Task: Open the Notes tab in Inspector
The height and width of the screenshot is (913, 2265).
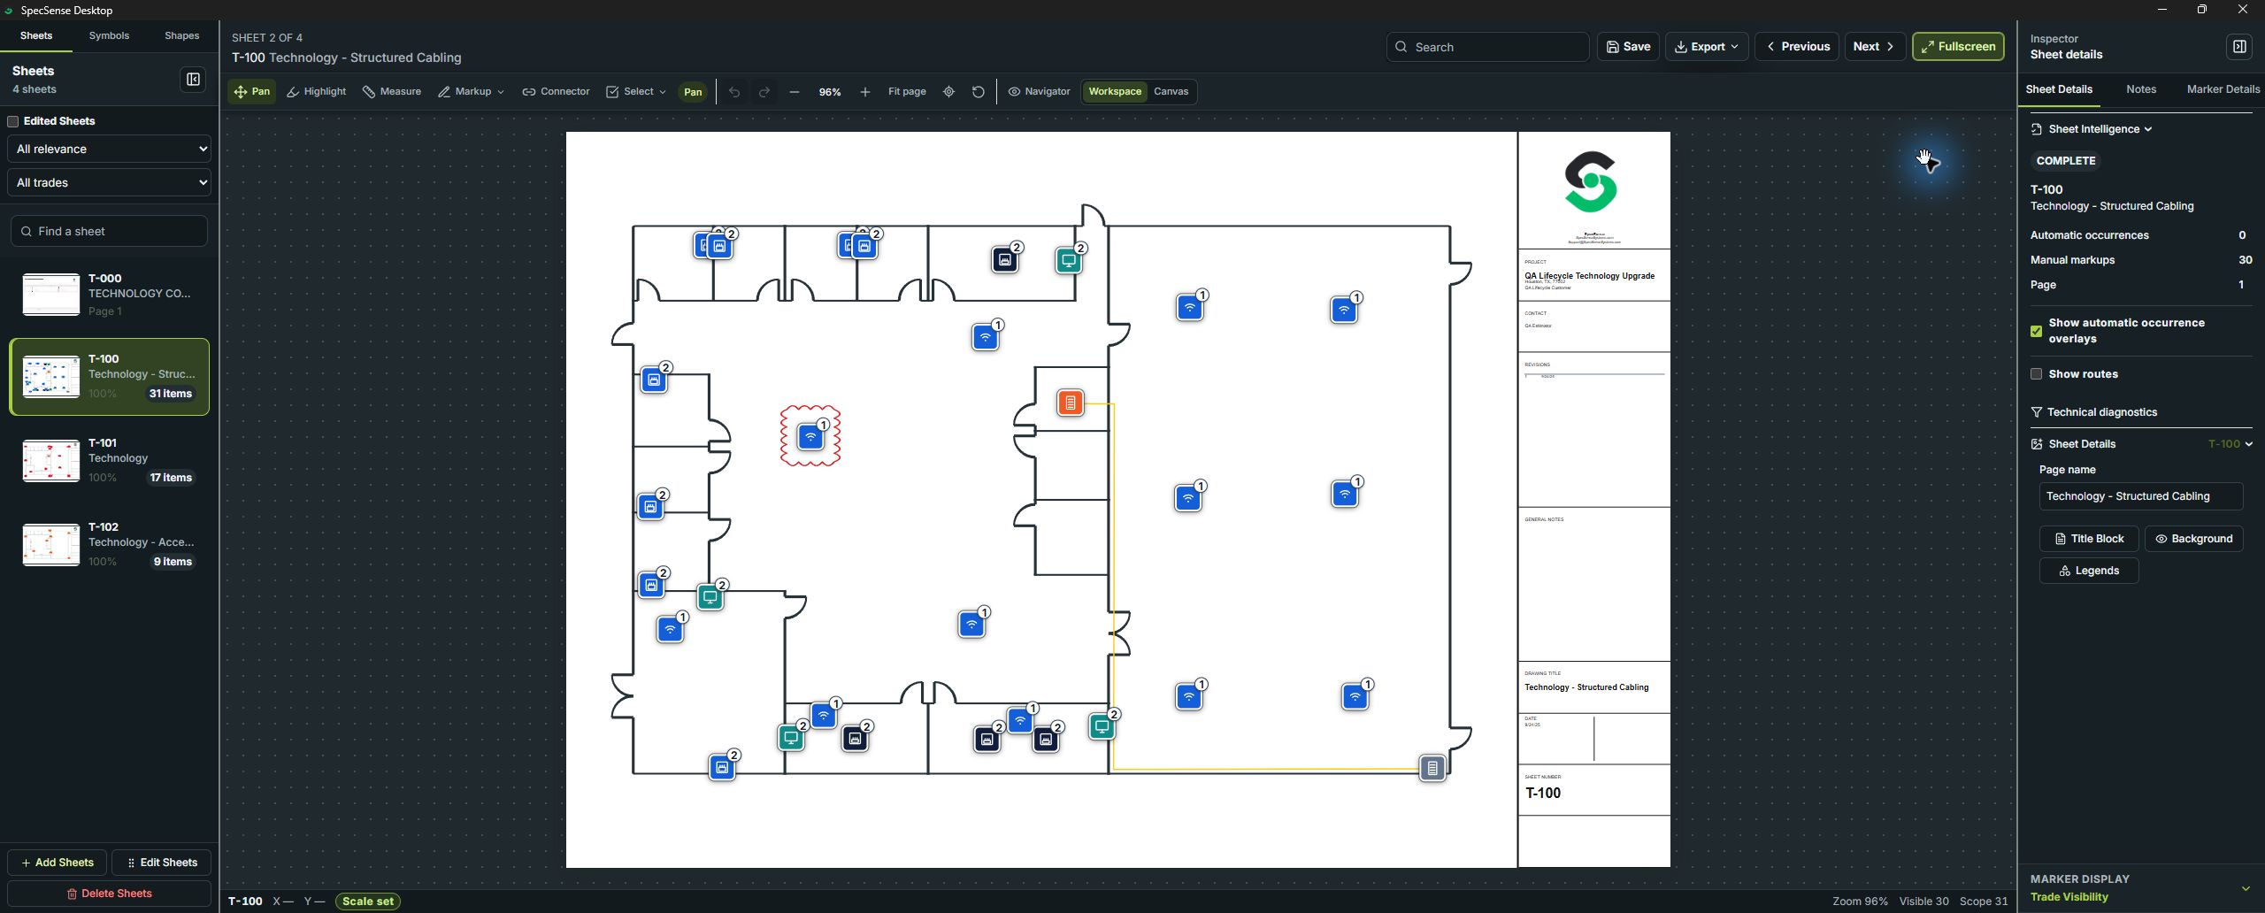Action: pyautogui.click(x=2141, y=89)
